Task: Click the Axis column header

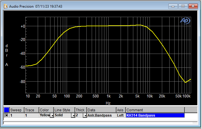Action: tap(121, 110)
